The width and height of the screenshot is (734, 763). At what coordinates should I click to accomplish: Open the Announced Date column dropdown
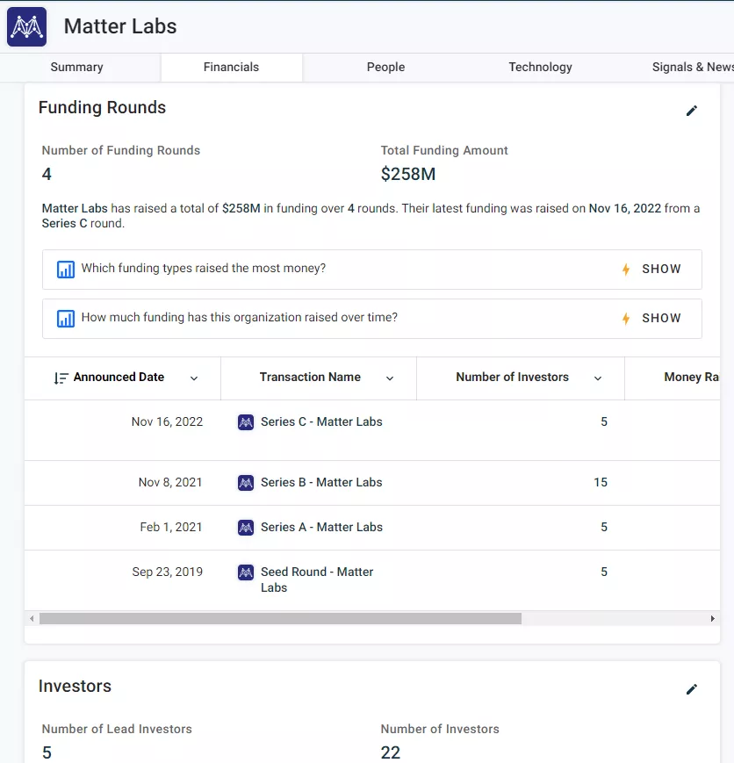point(194,378)
